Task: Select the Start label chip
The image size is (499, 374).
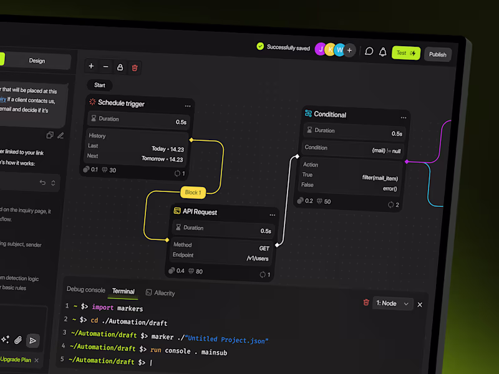Action: (100, 85)
